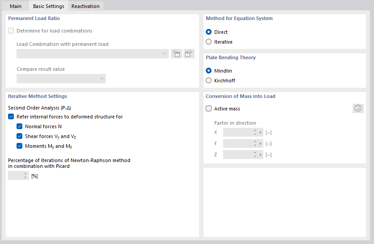Select the Direct method radio button

point(208,32)
